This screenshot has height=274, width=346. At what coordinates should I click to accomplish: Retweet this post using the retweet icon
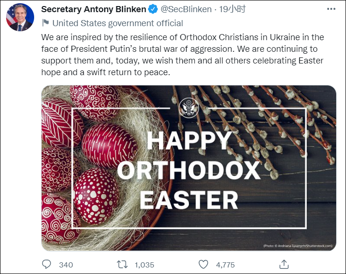tap(121, 264)
